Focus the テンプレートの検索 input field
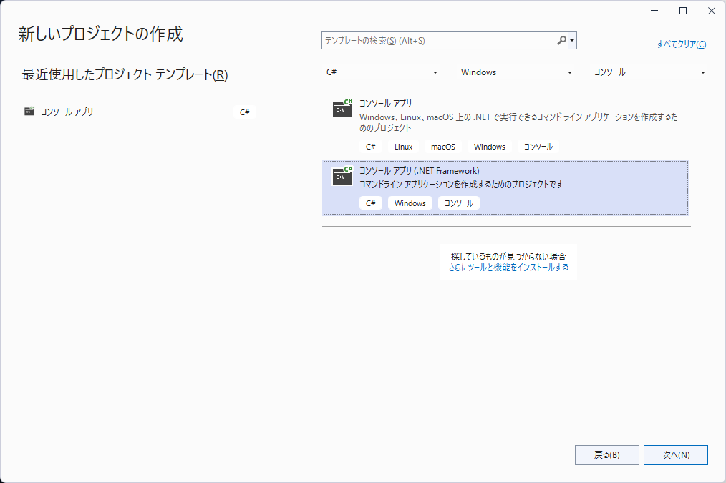The image size is (726, 483). [438, 41]
